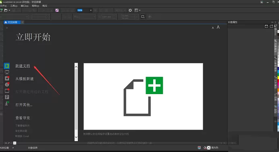Click the Open folder icon in toolbar
Image resolution: width=279 pixels, height=152 pixels.
click(x=6, y=10)
